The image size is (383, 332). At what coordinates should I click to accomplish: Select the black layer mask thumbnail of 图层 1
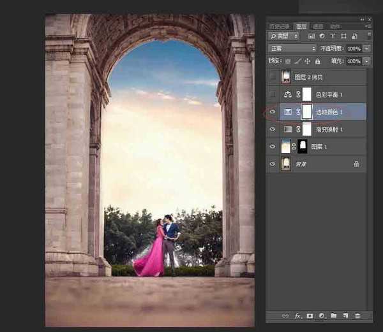point(303,147)
